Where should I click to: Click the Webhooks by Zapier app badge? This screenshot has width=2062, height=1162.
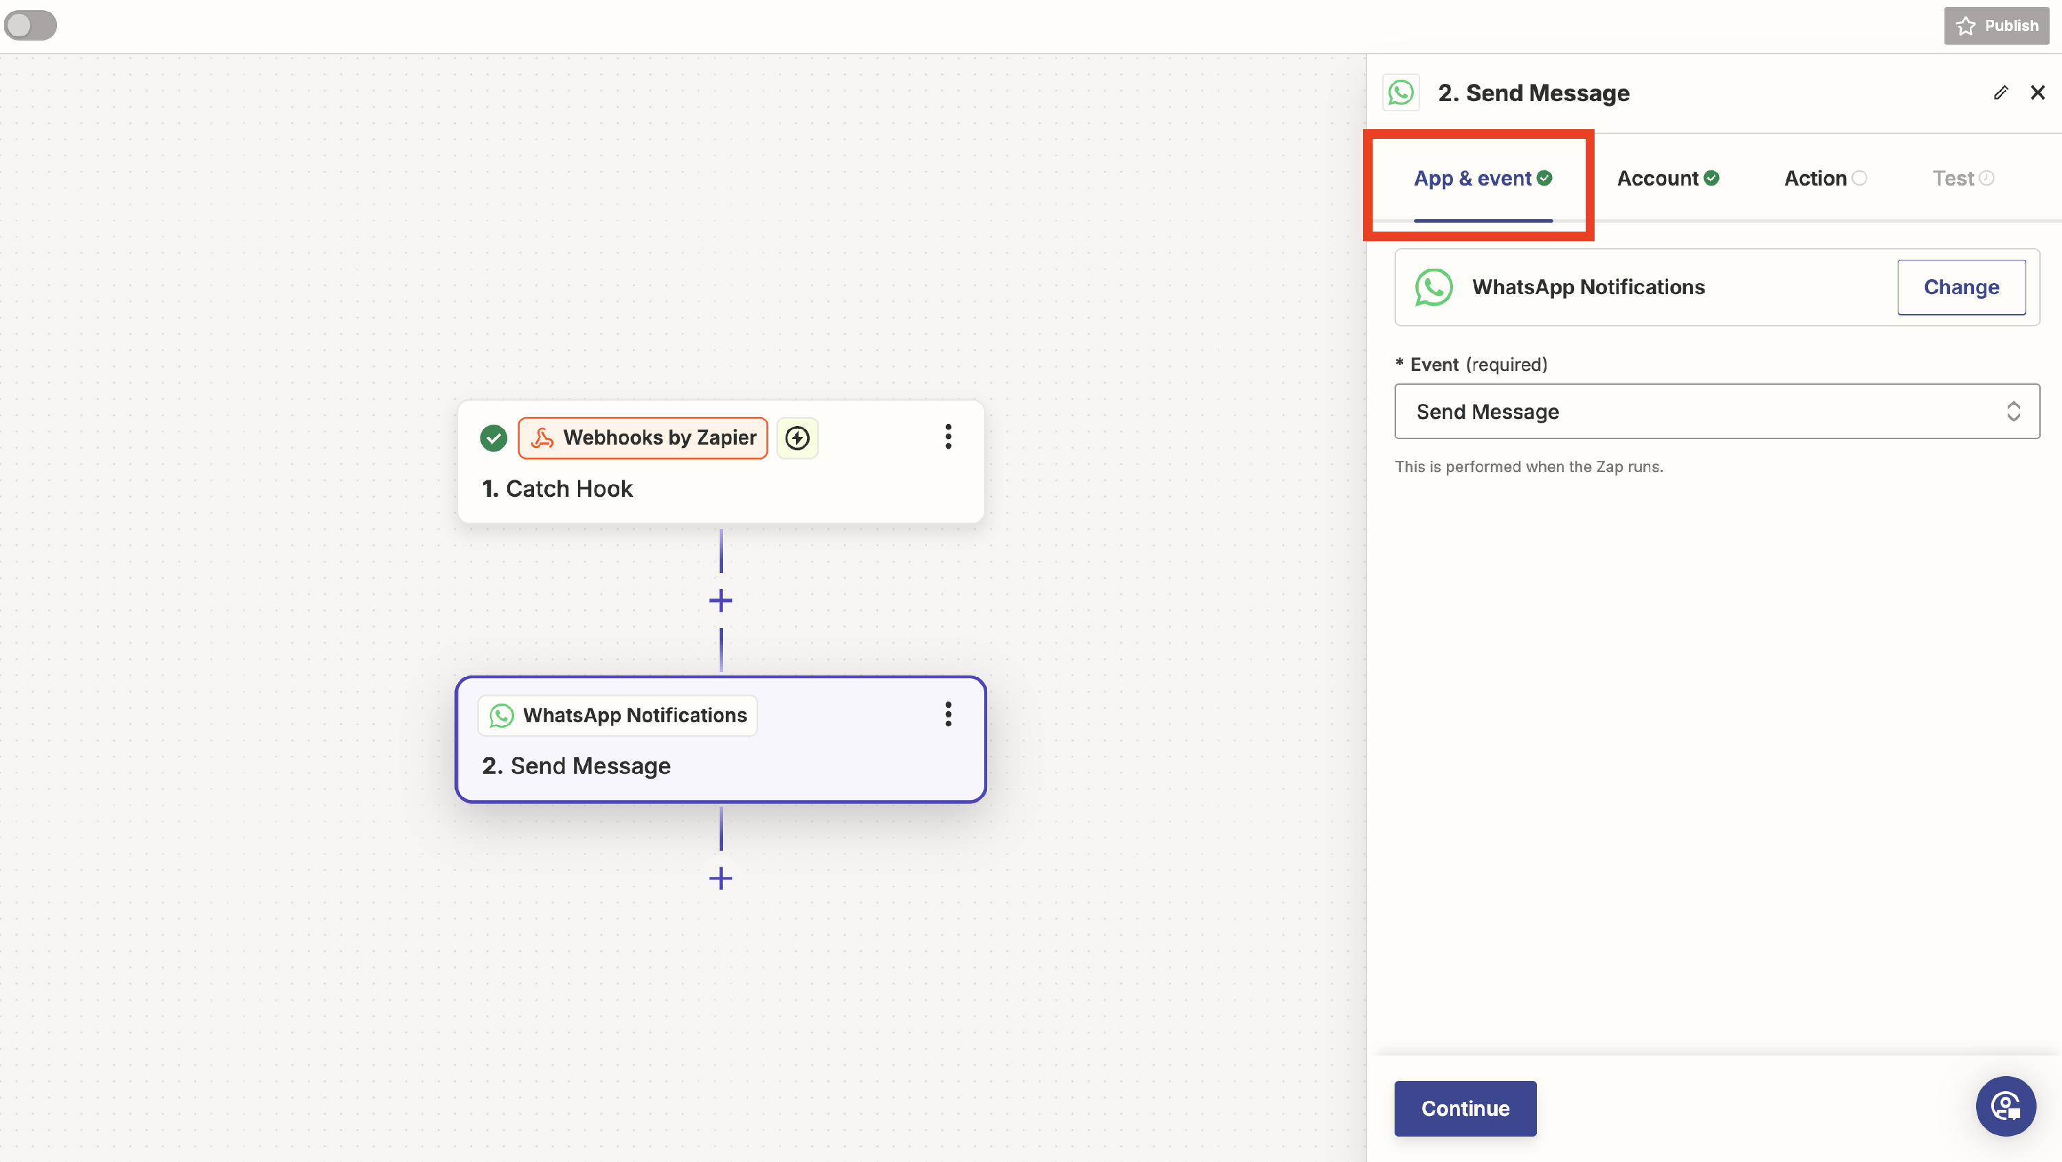pyautogui.click(x=643, y=438)
